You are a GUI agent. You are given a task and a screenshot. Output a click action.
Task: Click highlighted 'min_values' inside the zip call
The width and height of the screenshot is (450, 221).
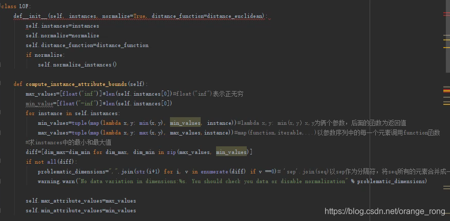click(231, 152)
